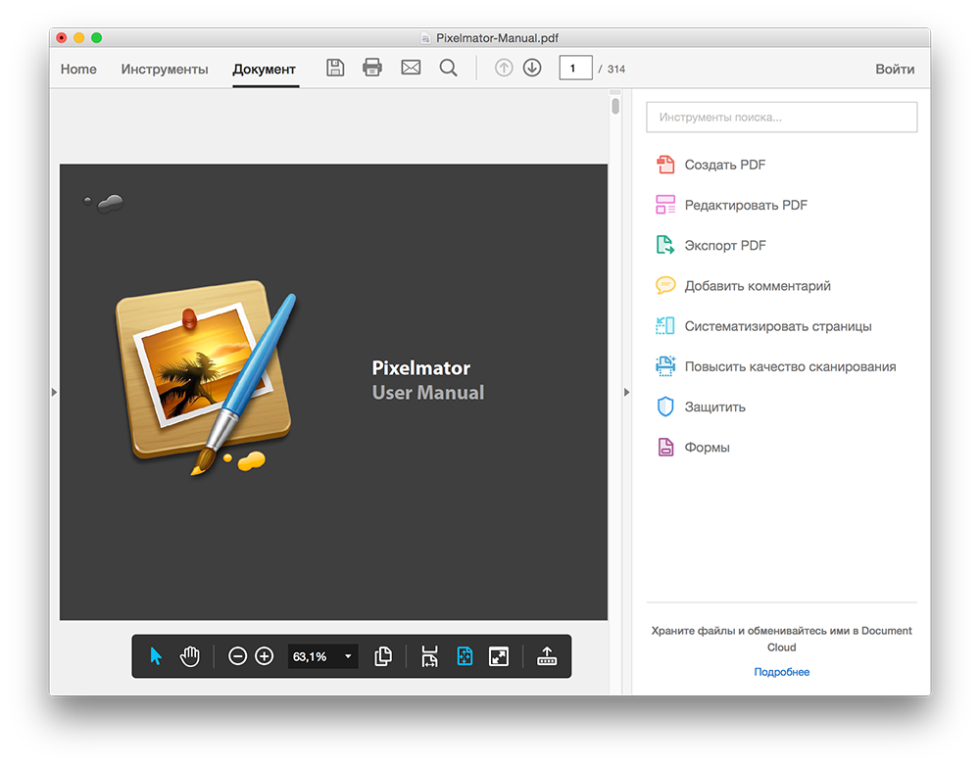Image resolution: width=980 pixels, height=766 pixels.
Task: Select Редактировать PDF tool
Action: click(746, 205)
